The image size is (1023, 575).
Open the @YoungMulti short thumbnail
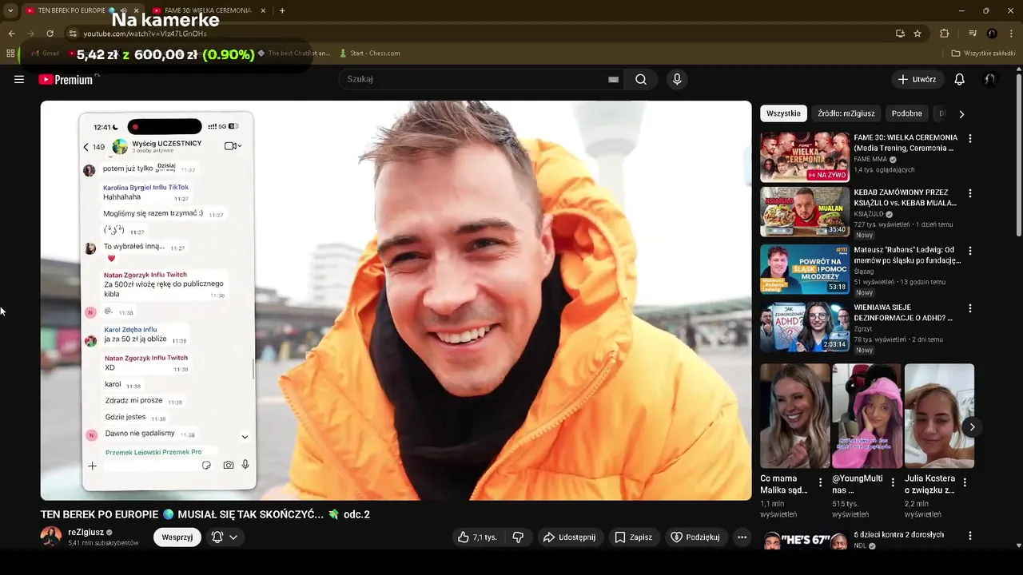(x=867, y=416)
